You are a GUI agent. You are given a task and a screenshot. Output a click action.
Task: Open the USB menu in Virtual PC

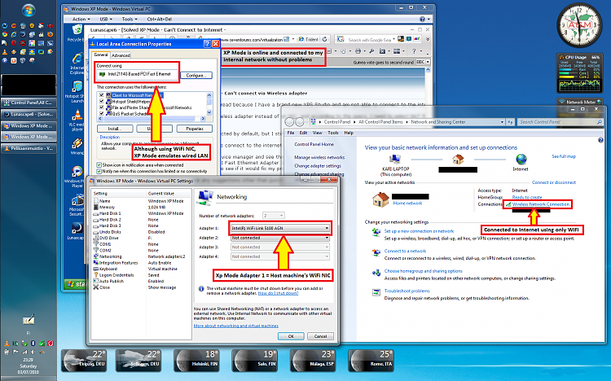(105, 19)
